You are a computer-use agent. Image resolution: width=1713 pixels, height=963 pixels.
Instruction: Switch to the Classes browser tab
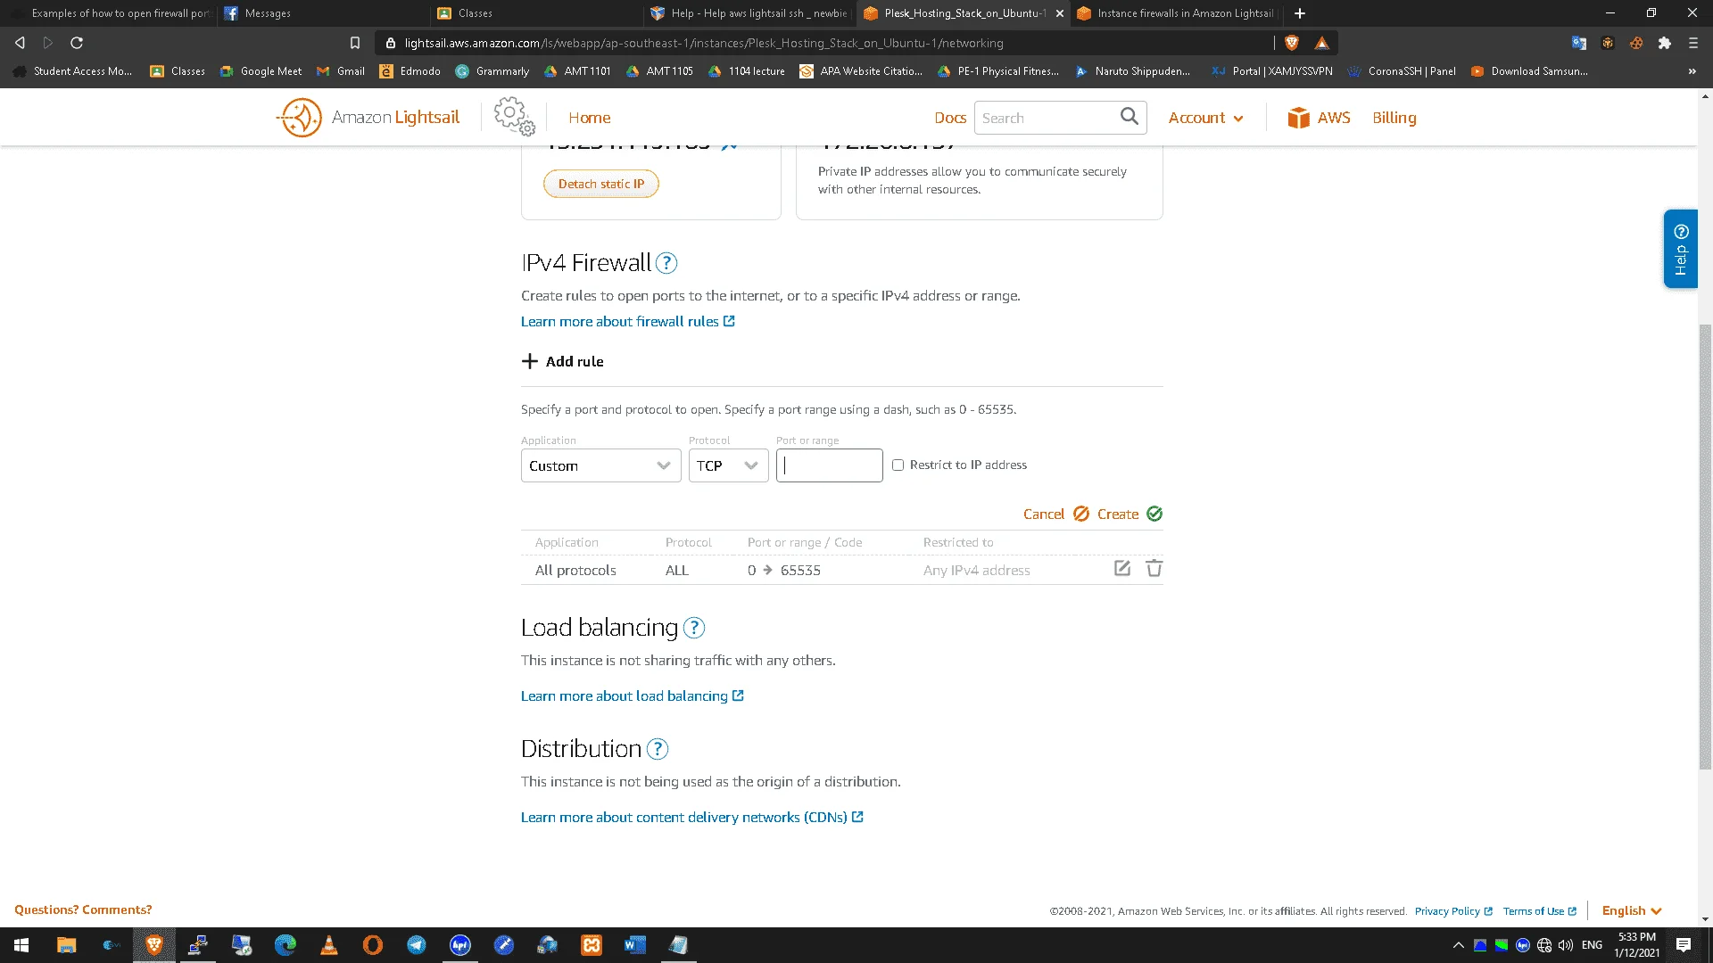tap(535, 13)
